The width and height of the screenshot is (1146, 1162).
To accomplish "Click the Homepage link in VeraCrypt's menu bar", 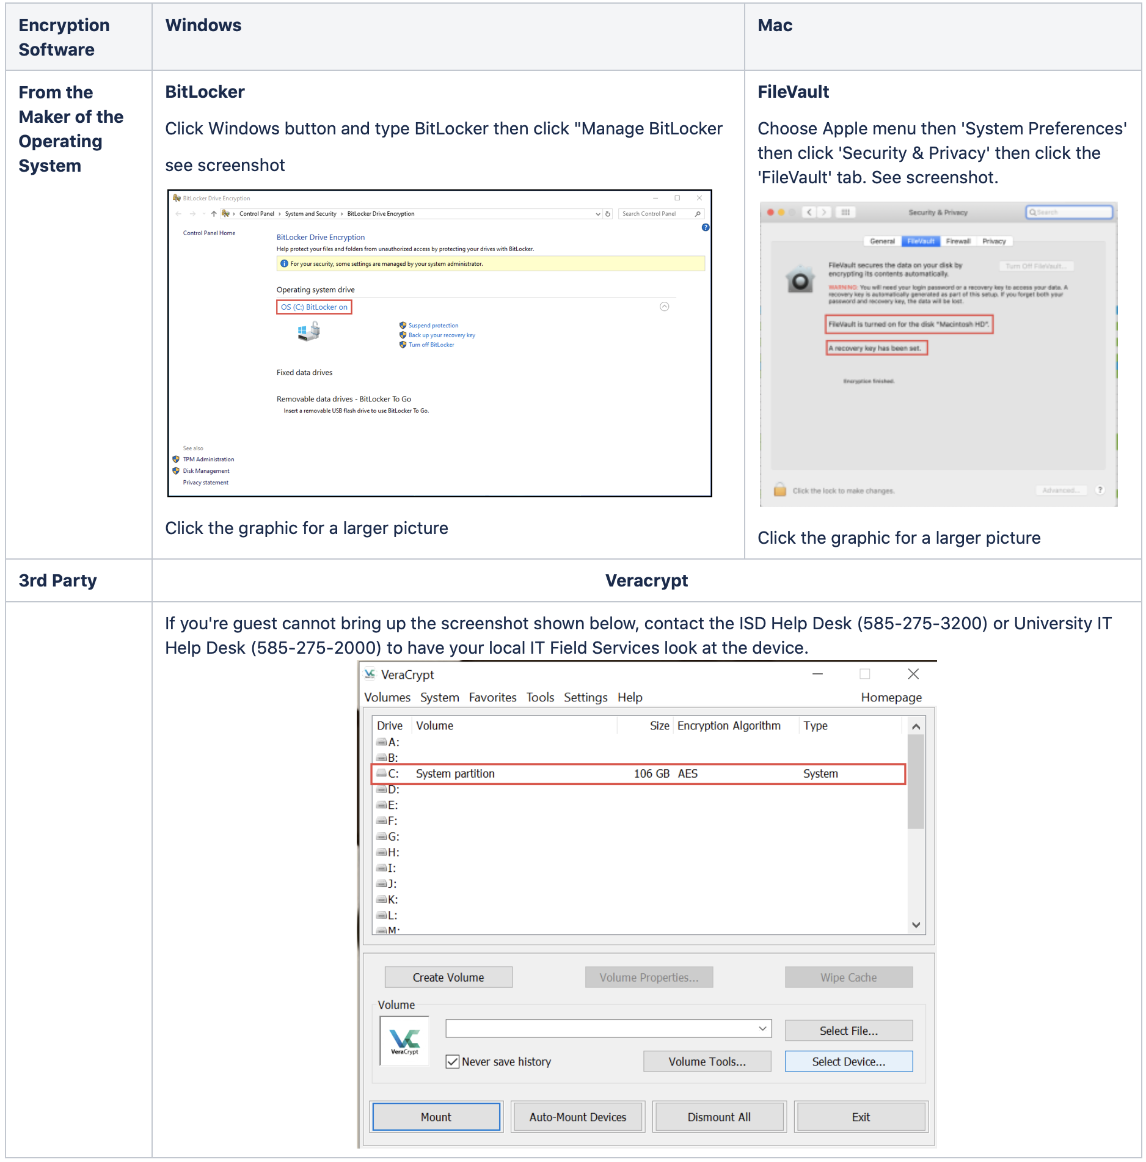I will click(x=891, y=698).
